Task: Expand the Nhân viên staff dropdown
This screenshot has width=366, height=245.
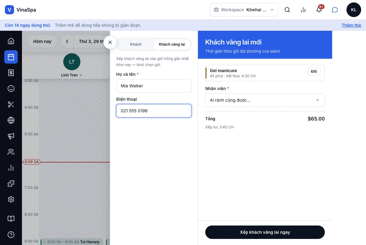Action: (x=265, y=100)
